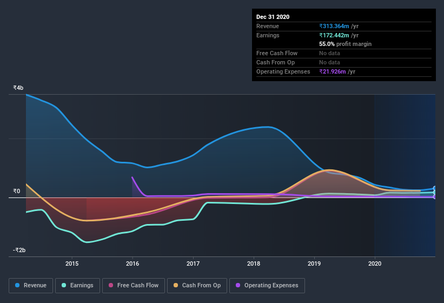
Task: Click the 2016 x-axis label
Action: click(x=132, y=264)
